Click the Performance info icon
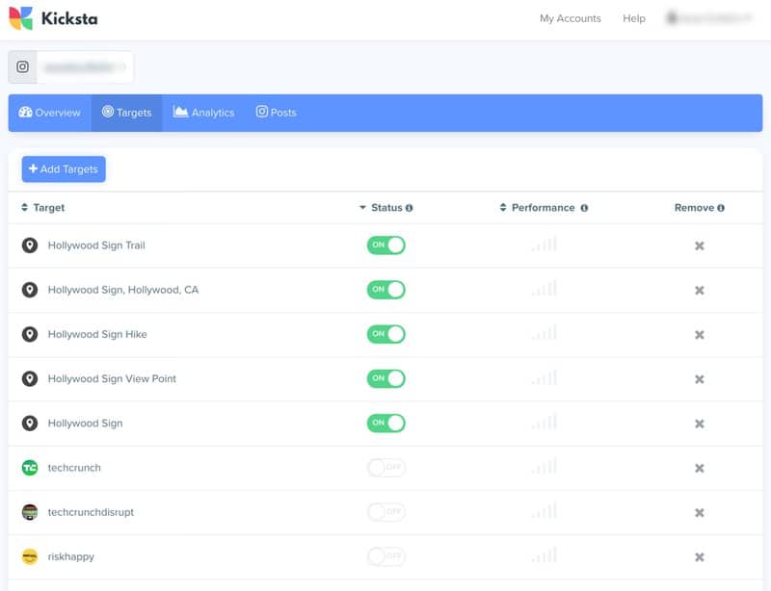771x591 pixels. pos(584,208)
